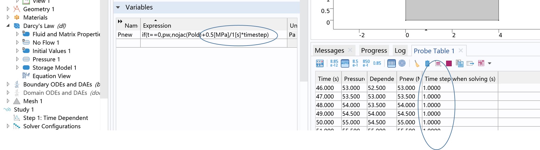Click the Export table icon

click(470, 63)
